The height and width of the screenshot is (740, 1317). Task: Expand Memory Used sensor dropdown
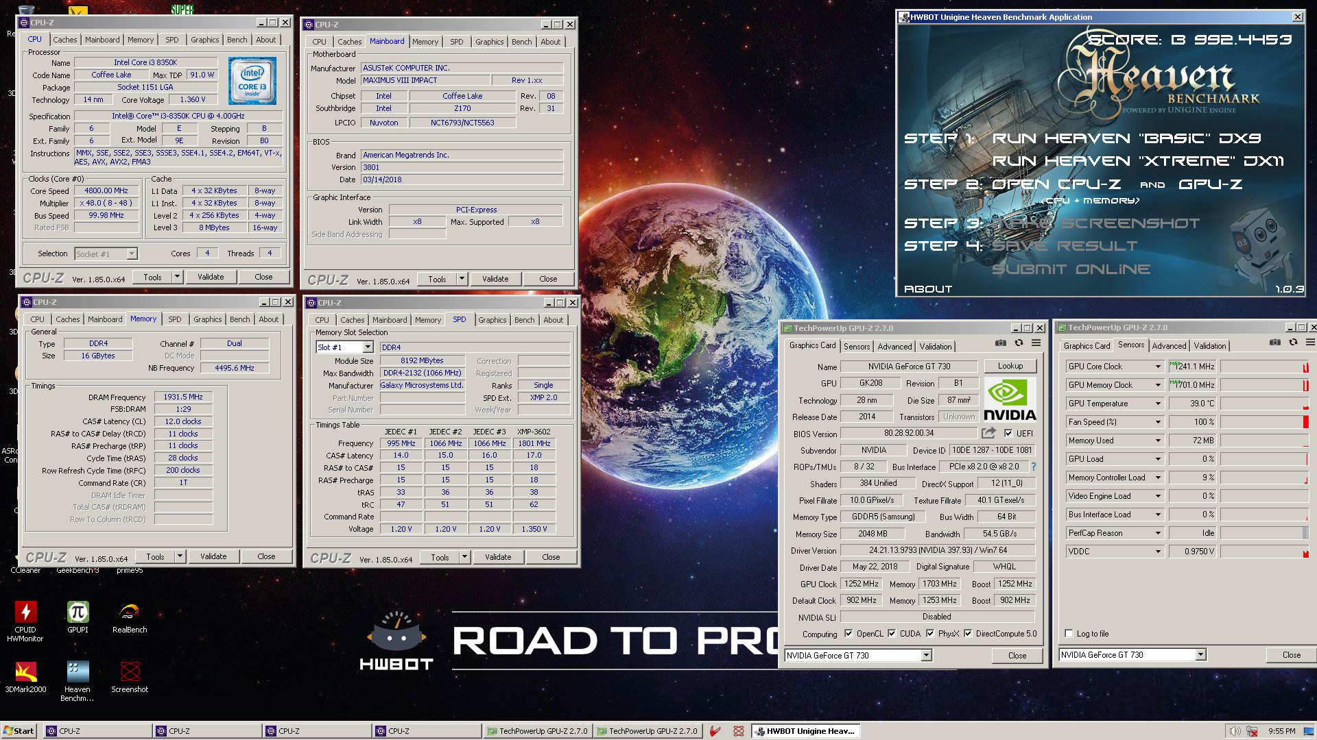point(1158,441)
